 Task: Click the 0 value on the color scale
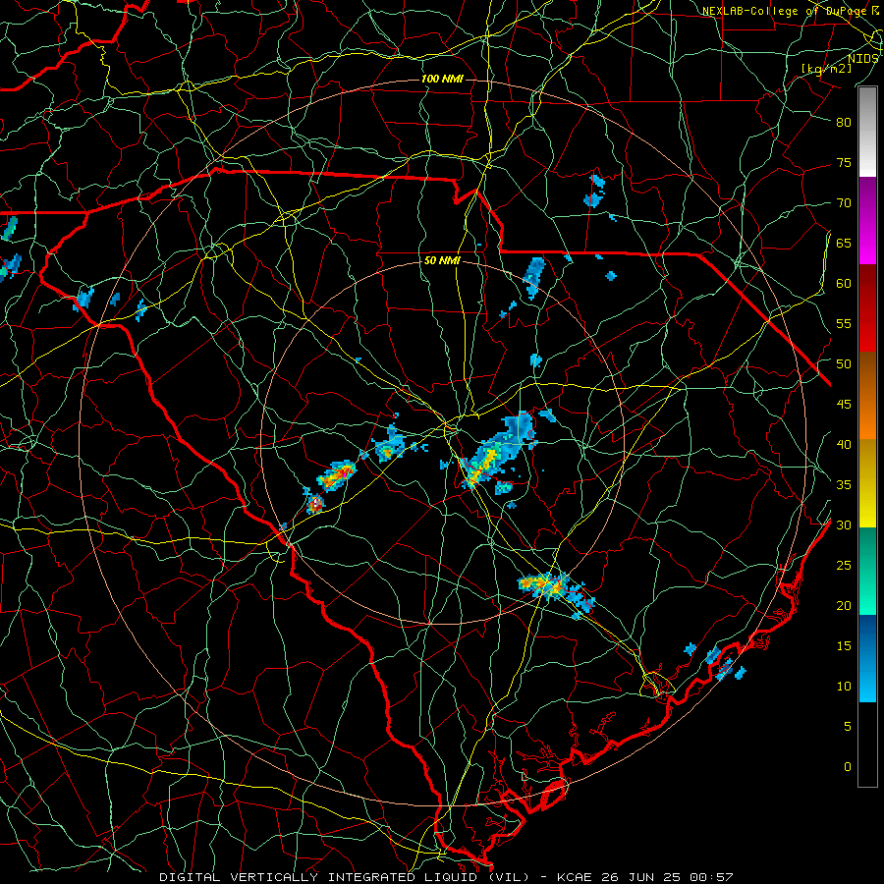coord(848,767)
